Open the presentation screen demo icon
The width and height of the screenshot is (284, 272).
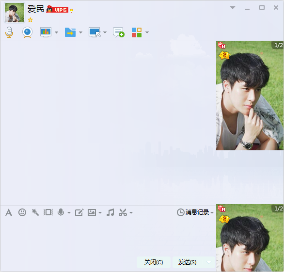pyautogui.click(x=46, y=32)
